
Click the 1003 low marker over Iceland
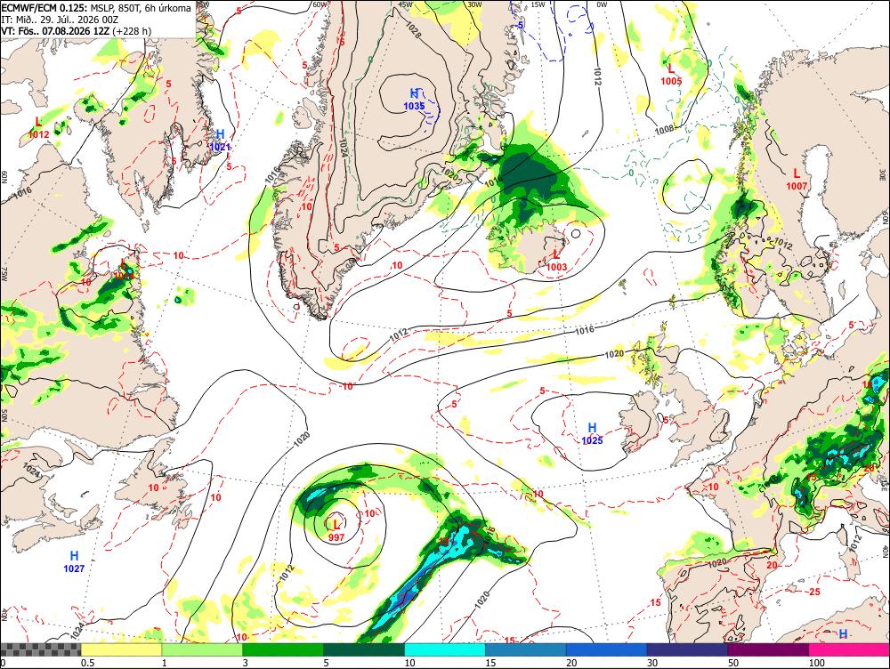click(x=557, y=261)
